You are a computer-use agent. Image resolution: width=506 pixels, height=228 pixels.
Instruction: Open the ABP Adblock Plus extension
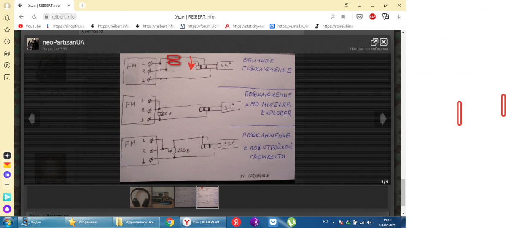coord(373,17)
